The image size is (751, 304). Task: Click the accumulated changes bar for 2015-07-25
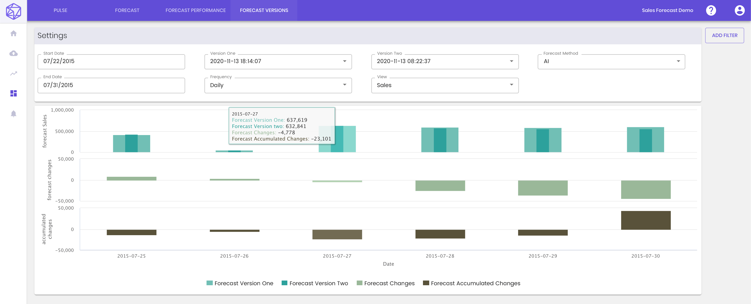click(x=131, y=232)
